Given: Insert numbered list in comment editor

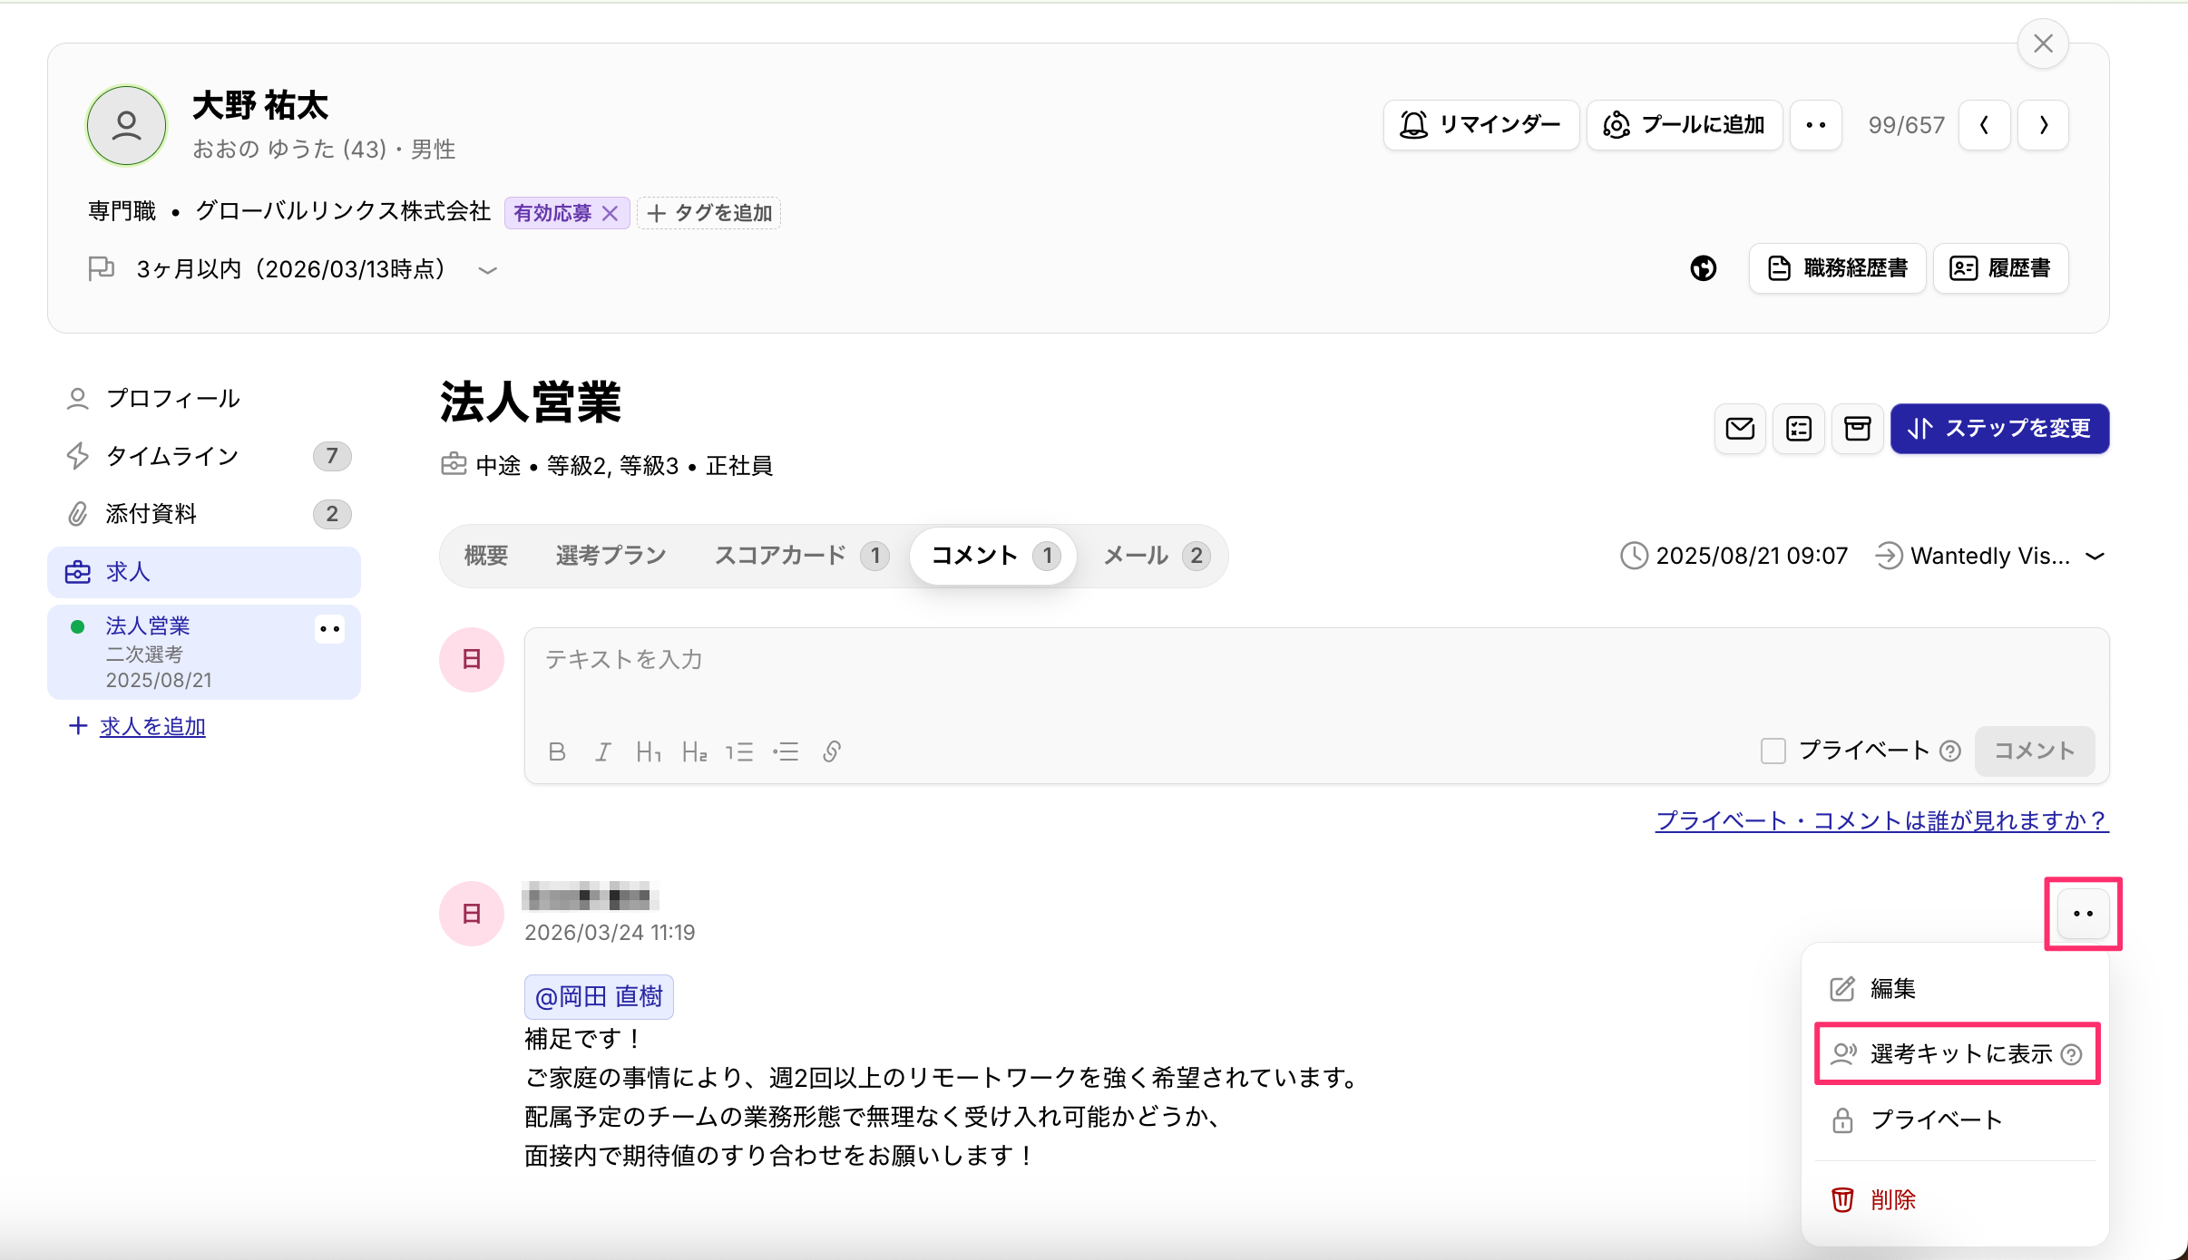Looking at the screenshot, I should 739,751.
